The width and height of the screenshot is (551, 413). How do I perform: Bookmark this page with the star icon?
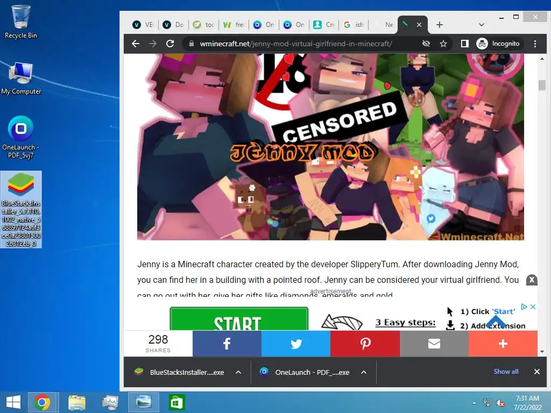[x=443, y=44]
